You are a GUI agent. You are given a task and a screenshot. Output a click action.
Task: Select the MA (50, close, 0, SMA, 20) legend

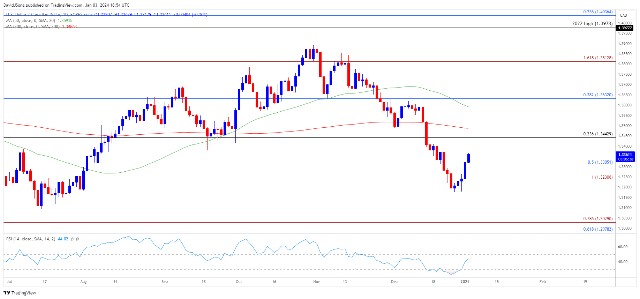[30, 21]
